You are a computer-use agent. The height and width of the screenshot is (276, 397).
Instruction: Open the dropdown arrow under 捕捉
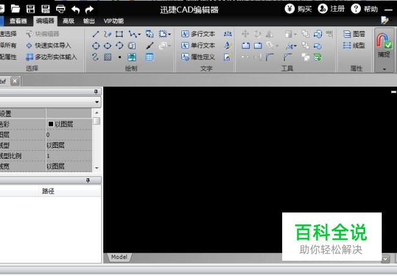coord(384,69)
